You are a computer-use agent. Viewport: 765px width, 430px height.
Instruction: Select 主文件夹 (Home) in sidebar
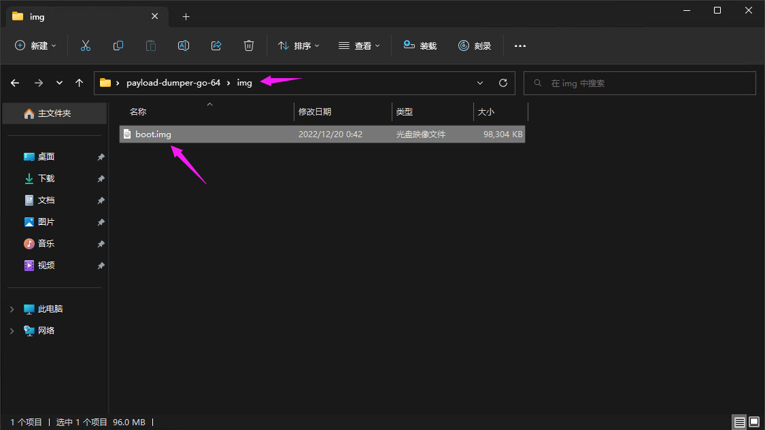pos(54,113)
